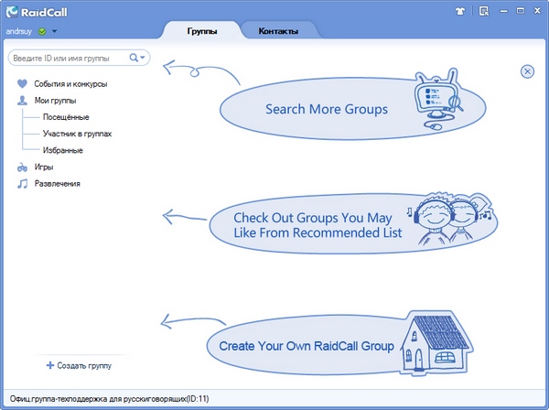Viewport: 549px width, 410px height.
Task: Select Избранные in the groups tree
Action: (63, 150)
